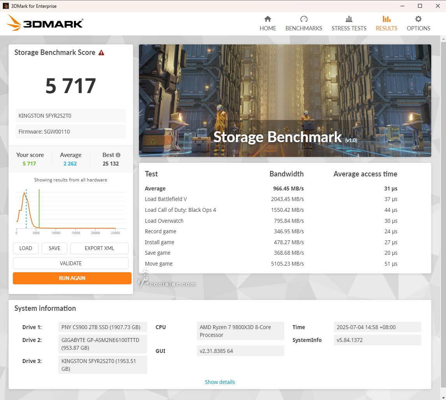Click the GIGABYTE GP-ASM2NE6100TTTD drive field

103,344
